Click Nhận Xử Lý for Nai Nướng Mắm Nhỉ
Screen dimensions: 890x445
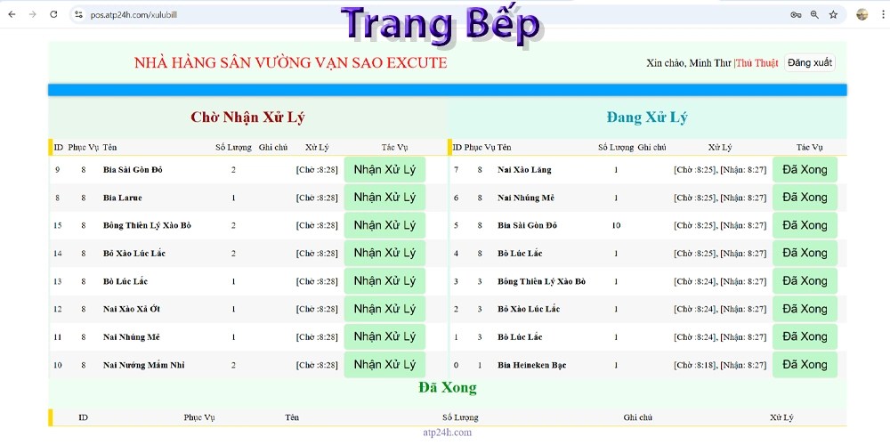(384, 364)
